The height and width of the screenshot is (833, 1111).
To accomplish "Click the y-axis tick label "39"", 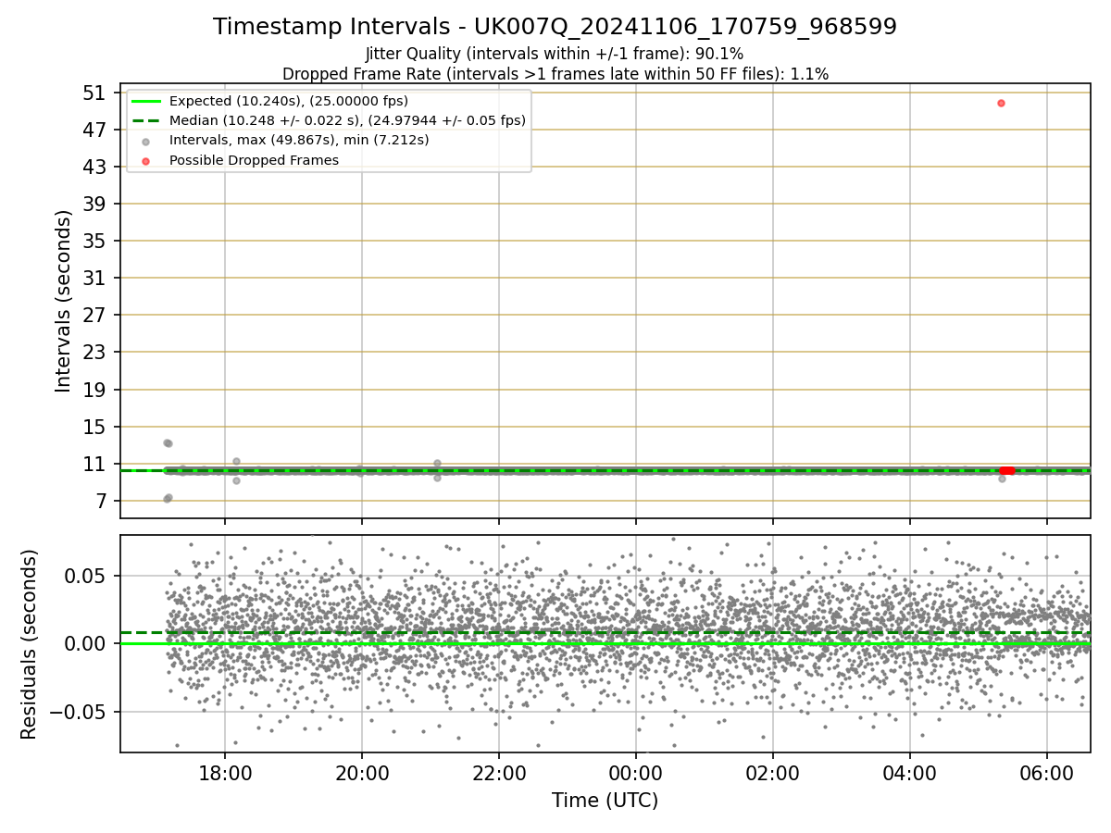I will pyautogui.click(x=94, y=204).
